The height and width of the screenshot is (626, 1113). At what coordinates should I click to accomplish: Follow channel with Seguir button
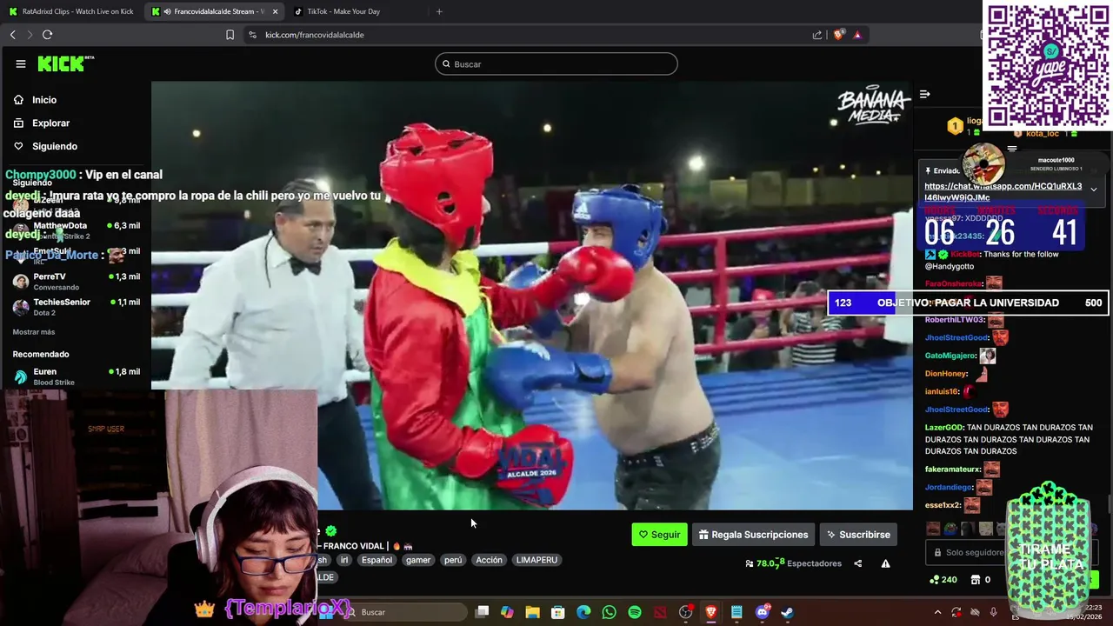(659, 535)
